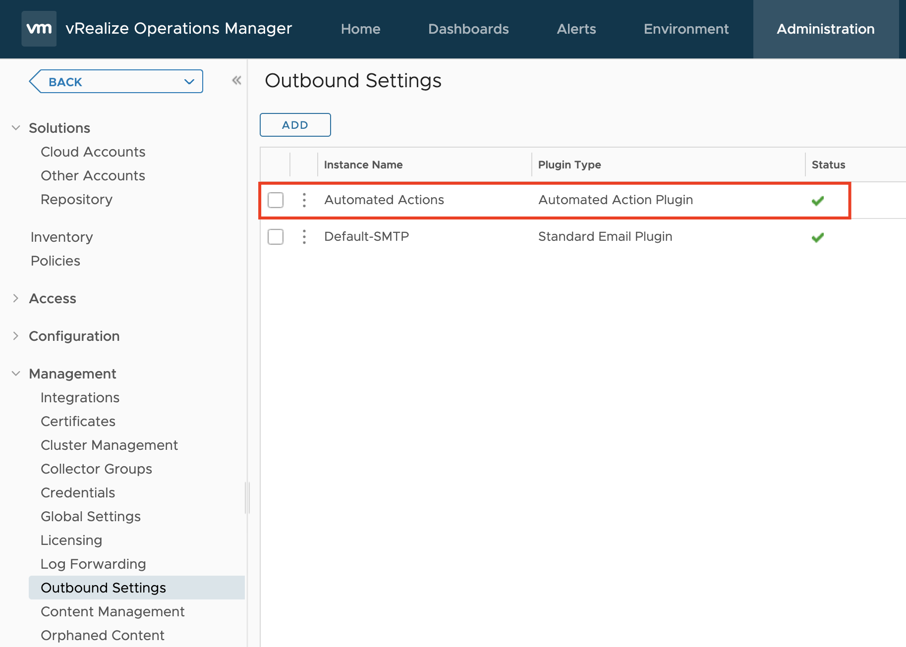Click the Automated Actions instance name
Image resolution: width=906 pixels, height=647 pixels.
click(x=384, y=200)
